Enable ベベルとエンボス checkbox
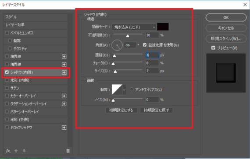This screenshot has height=159, width=250. (7, 33)
